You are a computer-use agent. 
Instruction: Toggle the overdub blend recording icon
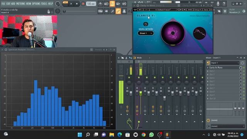118,3
